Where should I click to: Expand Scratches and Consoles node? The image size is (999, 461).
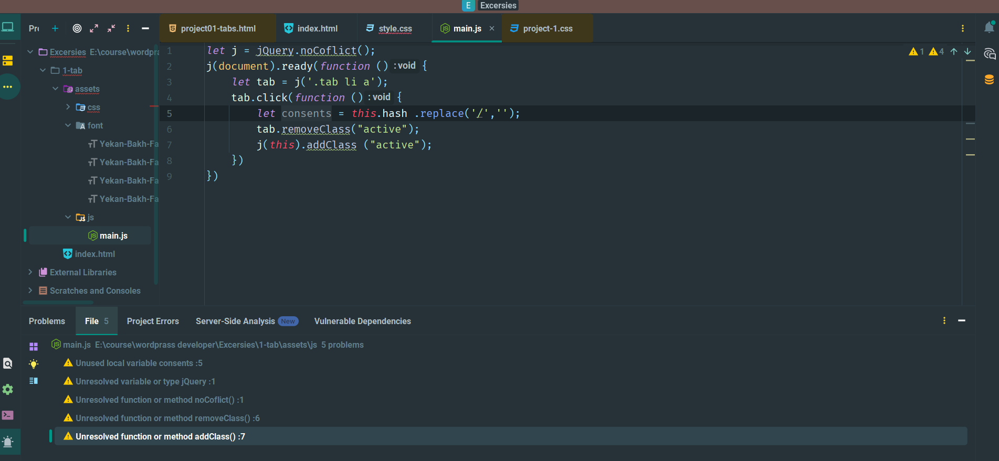30,290
